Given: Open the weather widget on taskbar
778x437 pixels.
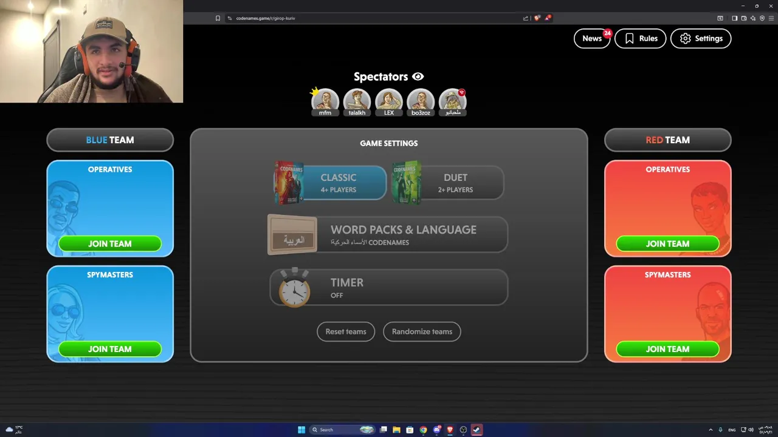Looking at the screenshot, I should [13, 430].
